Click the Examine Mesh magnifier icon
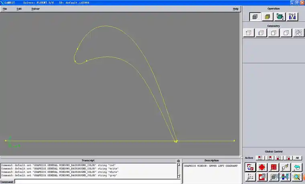 click(297, 177)
